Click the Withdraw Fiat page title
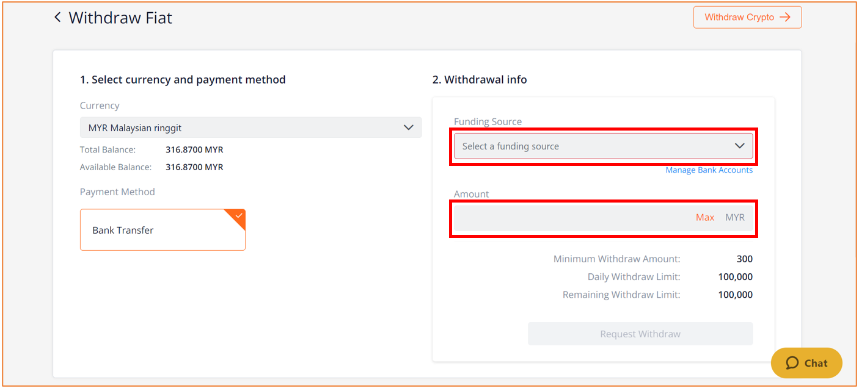This screenshot has height=388, width=859. pos(120,18)
